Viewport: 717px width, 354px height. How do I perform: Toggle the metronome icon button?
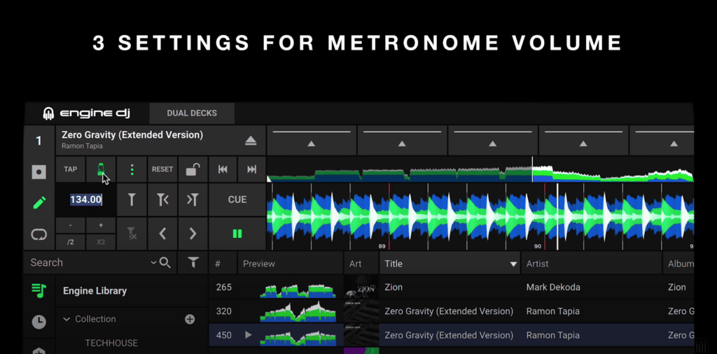point(101,169)
